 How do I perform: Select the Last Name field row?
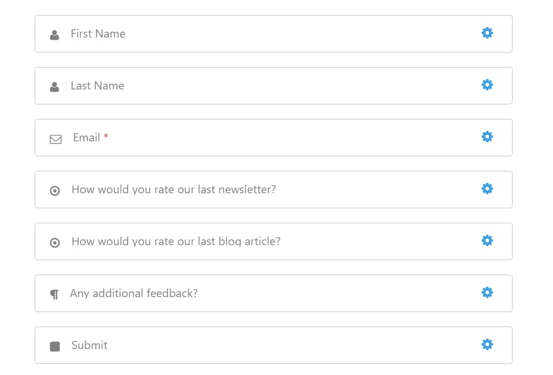pos(274,85)
